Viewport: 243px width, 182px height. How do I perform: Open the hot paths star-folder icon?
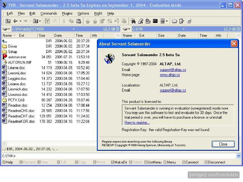tap(35, 21)
